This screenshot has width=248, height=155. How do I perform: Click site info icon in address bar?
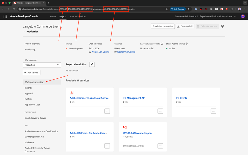[x=20, y=9]
